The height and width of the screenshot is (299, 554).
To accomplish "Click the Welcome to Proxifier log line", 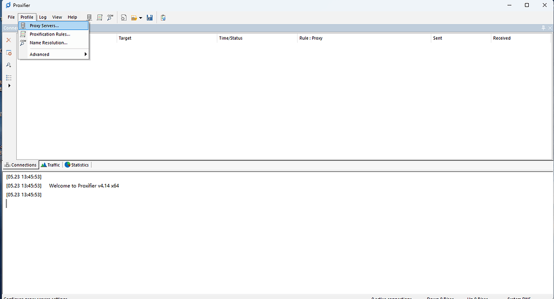I will (x=84, y=186).
